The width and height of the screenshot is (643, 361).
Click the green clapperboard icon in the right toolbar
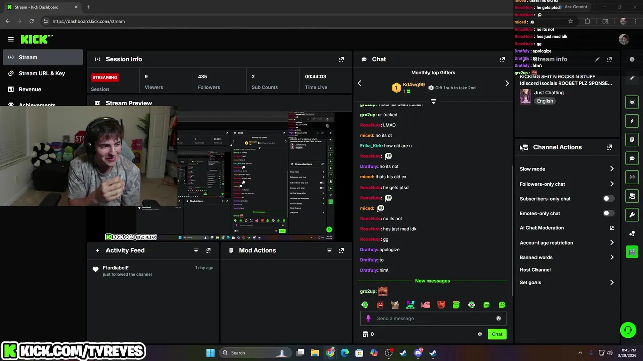pyautogui.click(x=632, y=252)
